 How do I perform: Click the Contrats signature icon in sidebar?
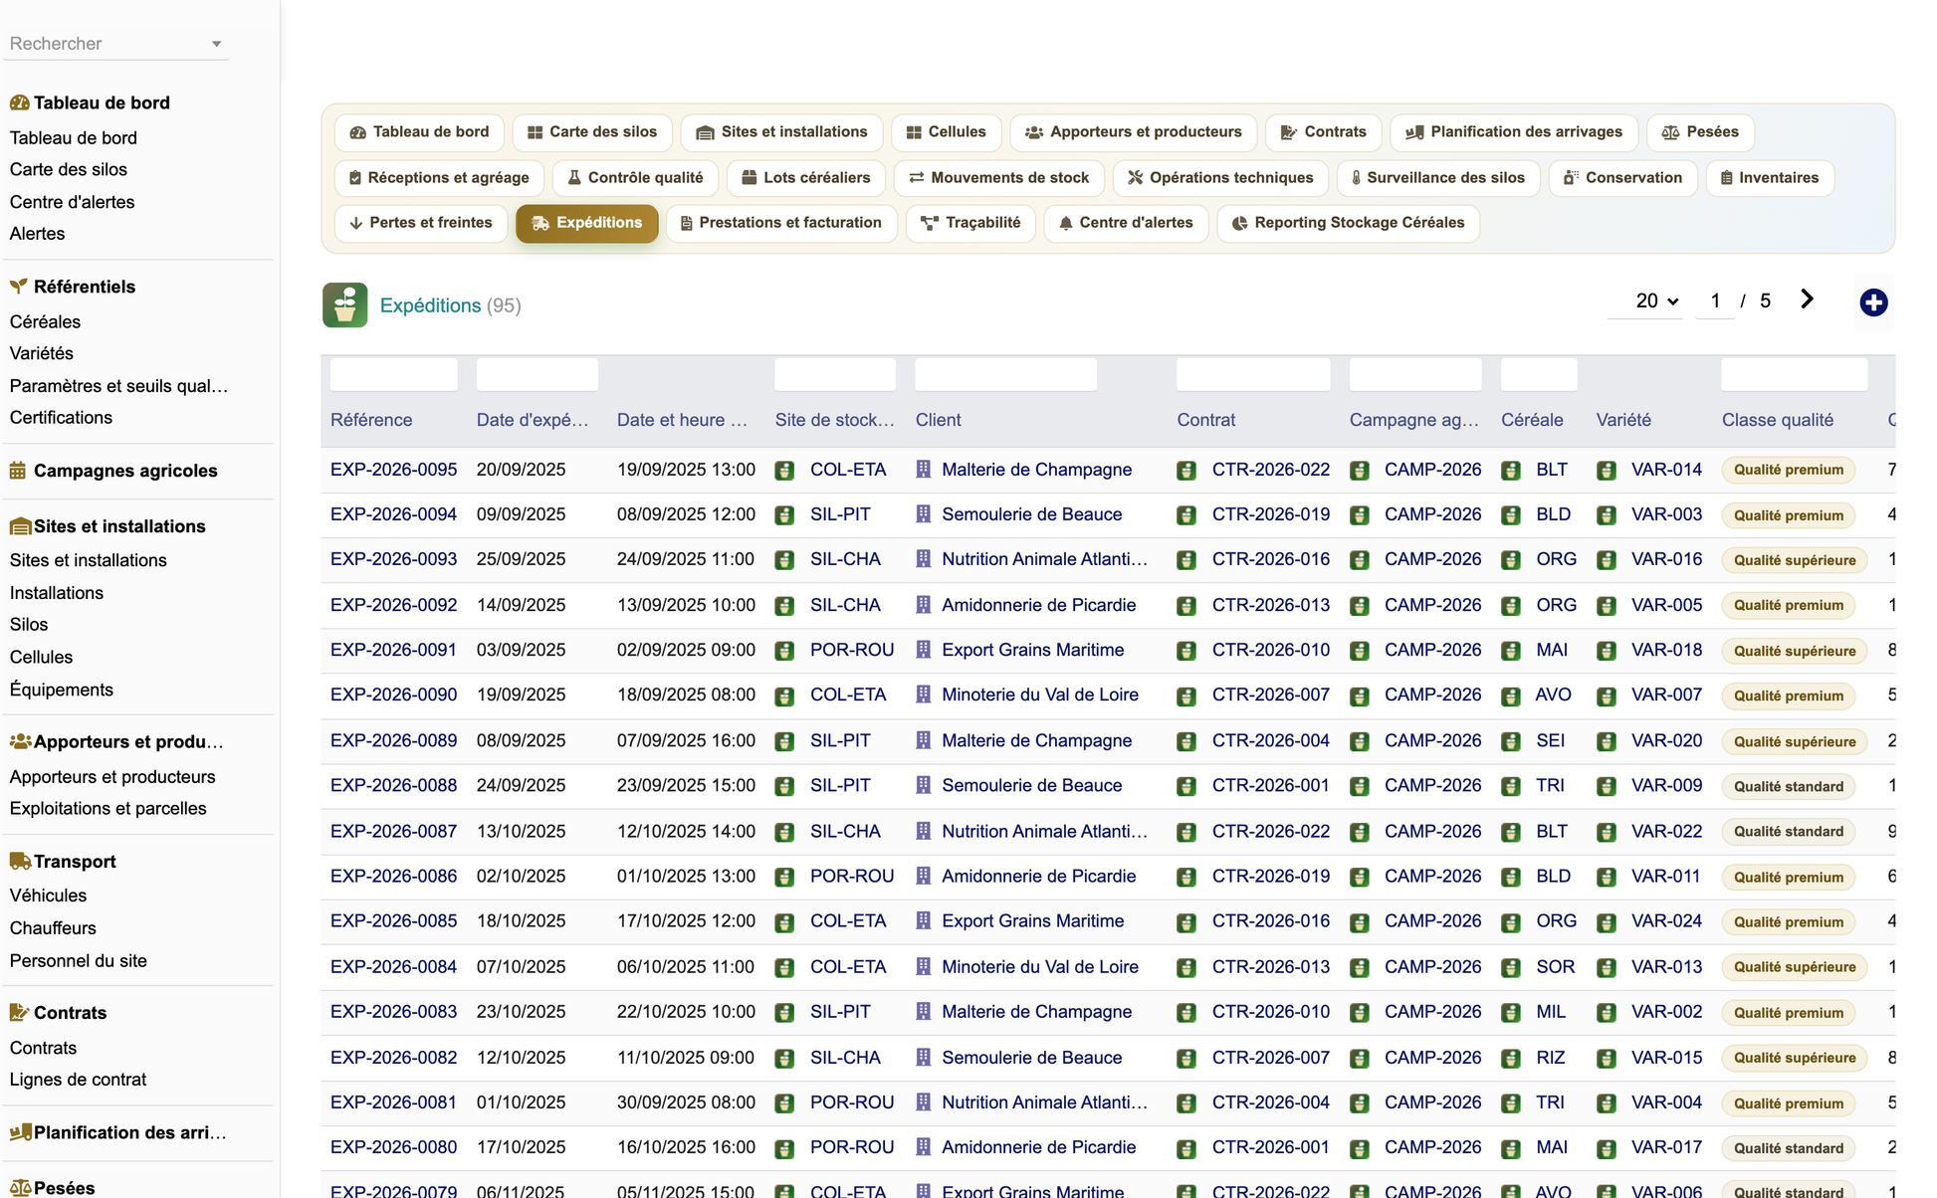click(x=19, y=1013)
